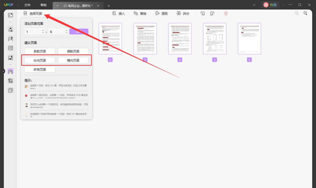Delete selected pages with trash icon
Viewport: 316px width, 188px height.
pos(226,13)
